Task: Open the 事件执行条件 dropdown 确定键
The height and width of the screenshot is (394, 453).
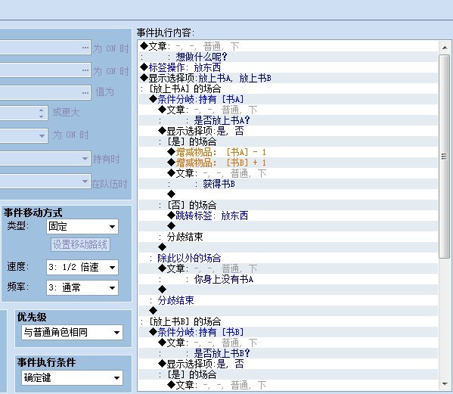Action: click(x=72, y=378)
